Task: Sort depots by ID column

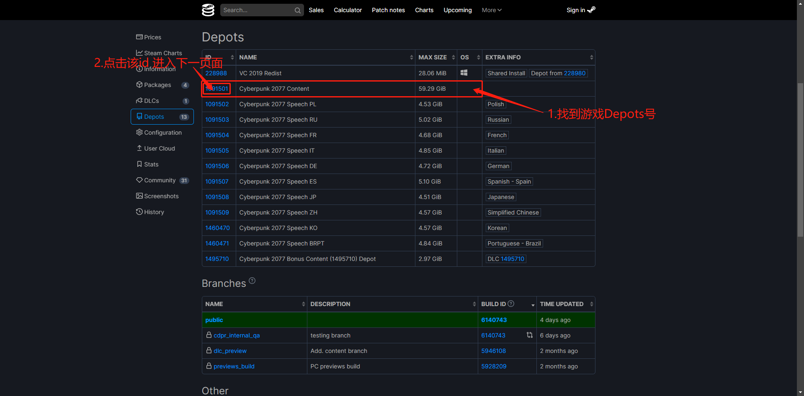Action: (219, 57)
